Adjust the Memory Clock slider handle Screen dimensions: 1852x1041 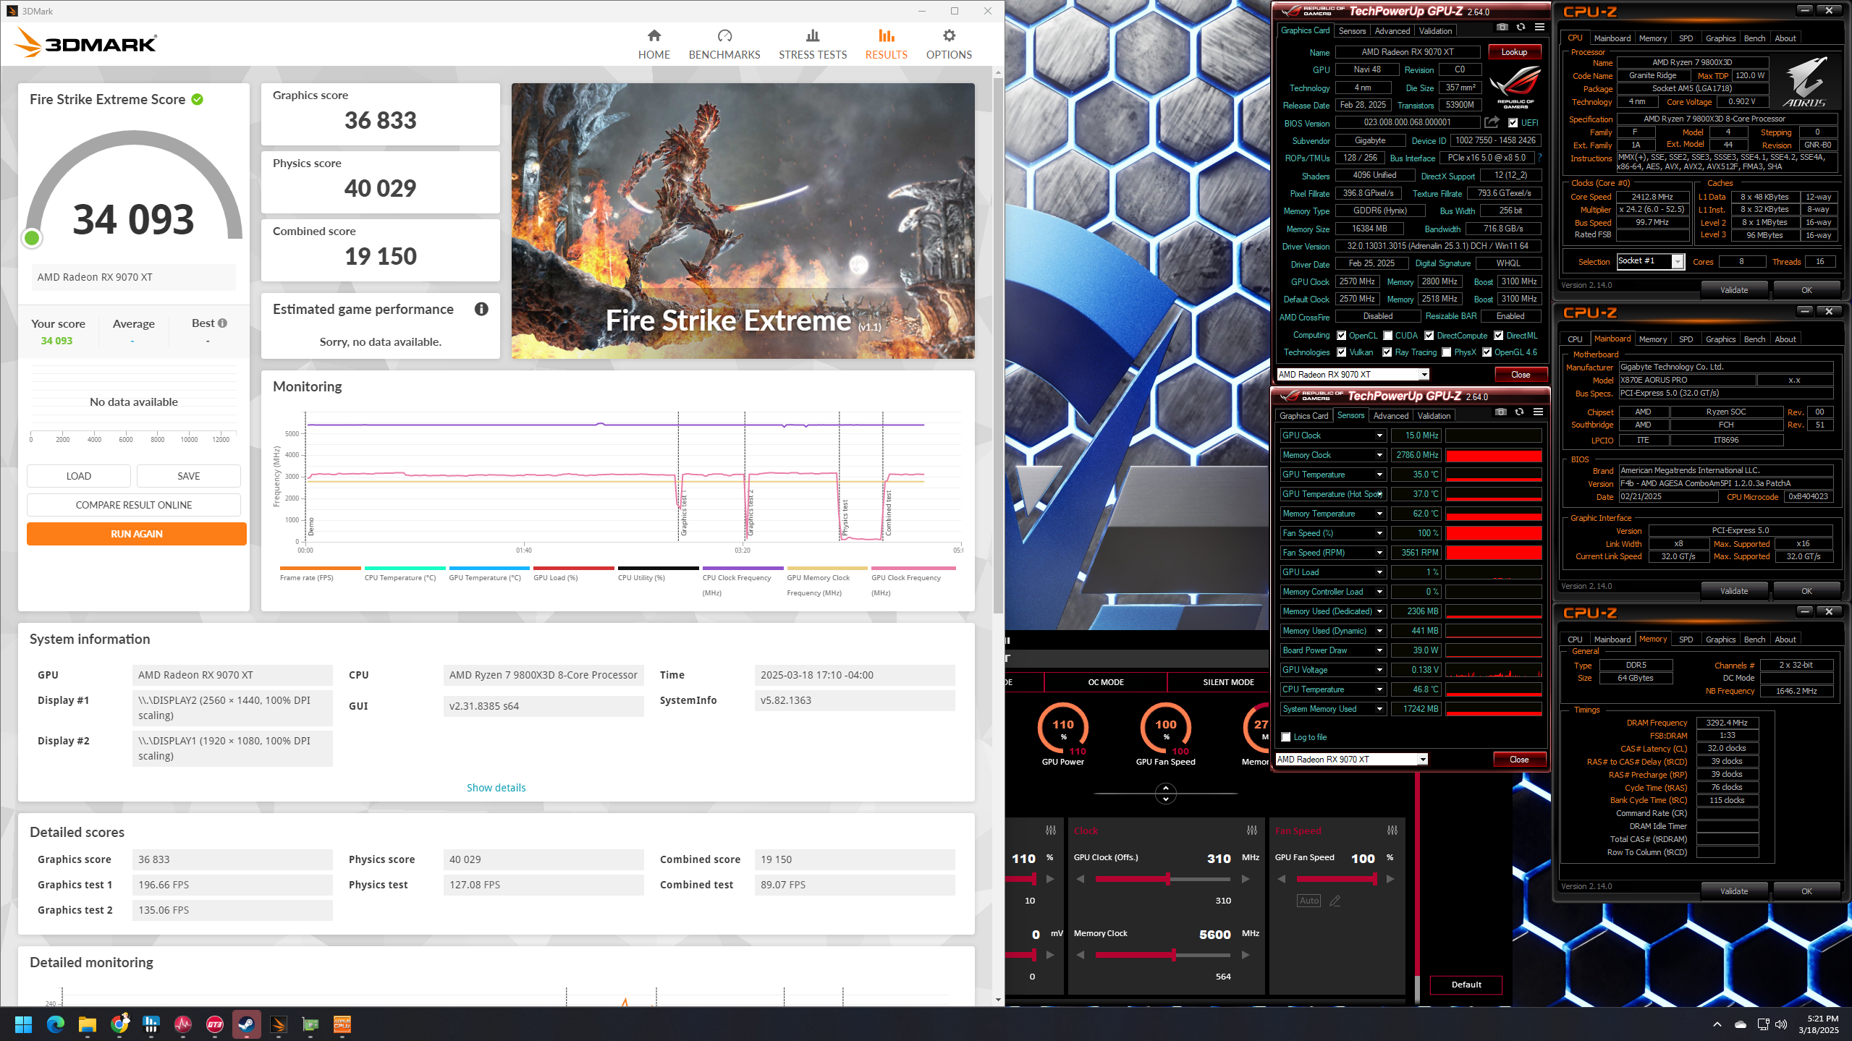tap(1173, 955)
